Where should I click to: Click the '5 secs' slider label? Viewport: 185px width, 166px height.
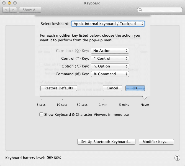pos(41,105)
